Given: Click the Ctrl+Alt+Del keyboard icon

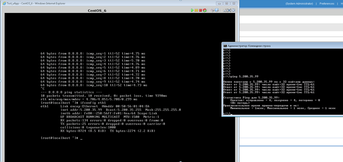Looking at the screenshot, I should (x=225, y=10).
